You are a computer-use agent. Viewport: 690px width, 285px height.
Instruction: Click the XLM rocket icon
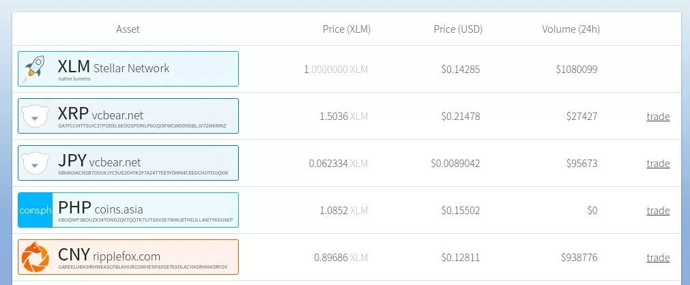click(x=35, y=69)
